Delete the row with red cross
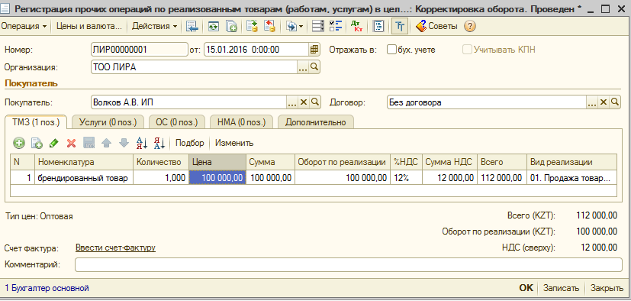This screenshot has width=631, height=301. tap(71, 143)
